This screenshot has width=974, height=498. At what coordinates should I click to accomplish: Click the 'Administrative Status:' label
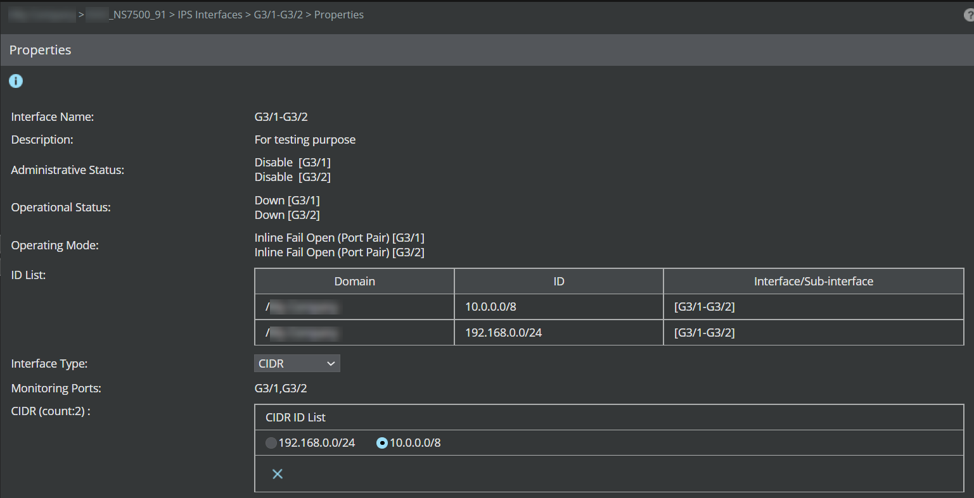coord(68,170)
